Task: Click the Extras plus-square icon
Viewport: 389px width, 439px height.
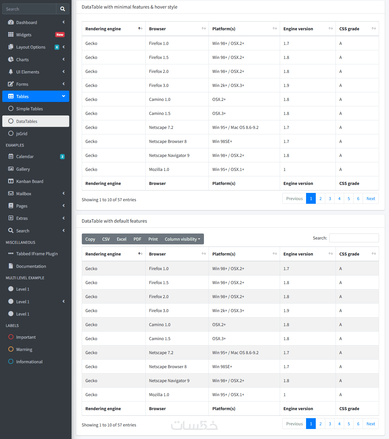Action: coord(11,218)
